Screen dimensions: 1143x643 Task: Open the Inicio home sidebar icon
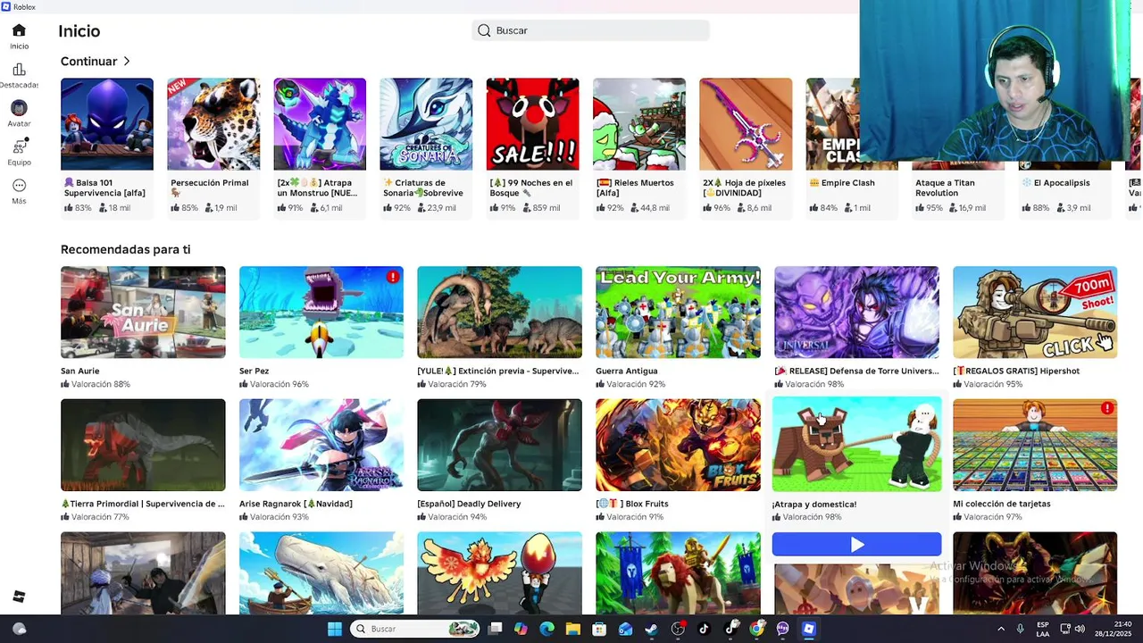point(19,30)
